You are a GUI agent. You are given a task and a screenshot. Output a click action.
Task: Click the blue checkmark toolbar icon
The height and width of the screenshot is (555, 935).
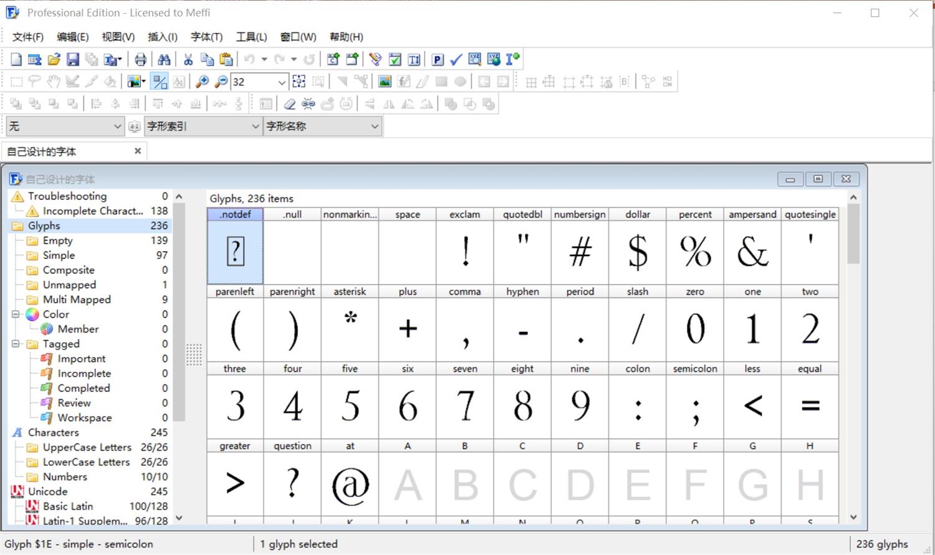pos(456,59)
